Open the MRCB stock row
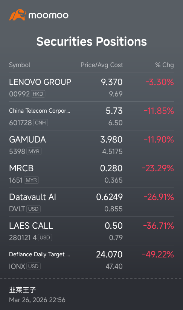 click(x=91, y=174)
